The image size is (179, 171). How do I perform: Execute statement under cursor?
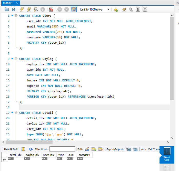(x=29, y=9)
